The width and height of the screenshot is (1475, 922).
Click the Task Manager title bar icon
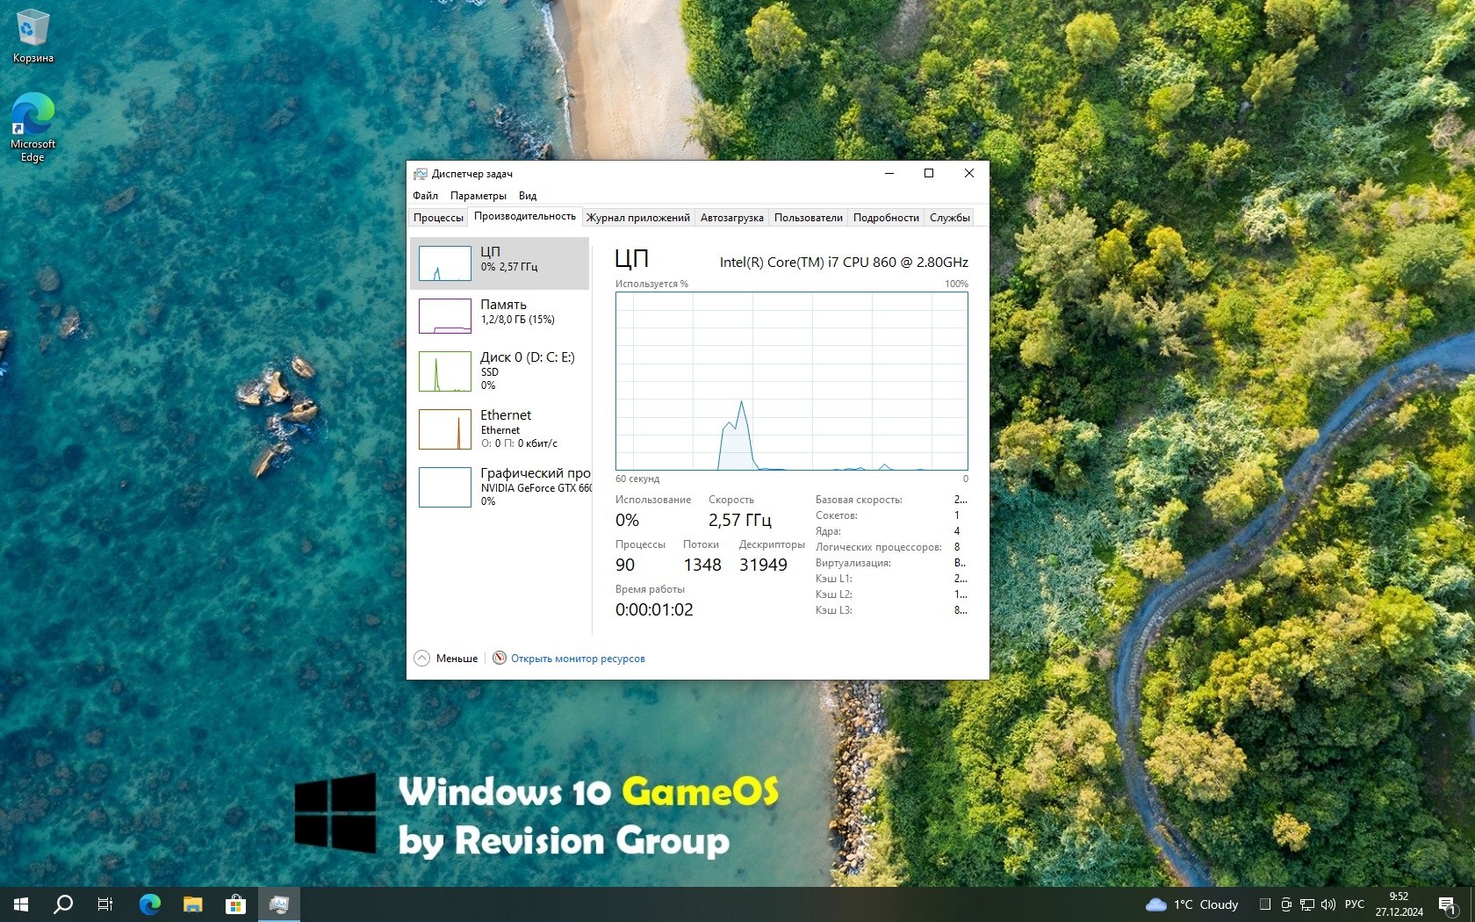point(421,174)
